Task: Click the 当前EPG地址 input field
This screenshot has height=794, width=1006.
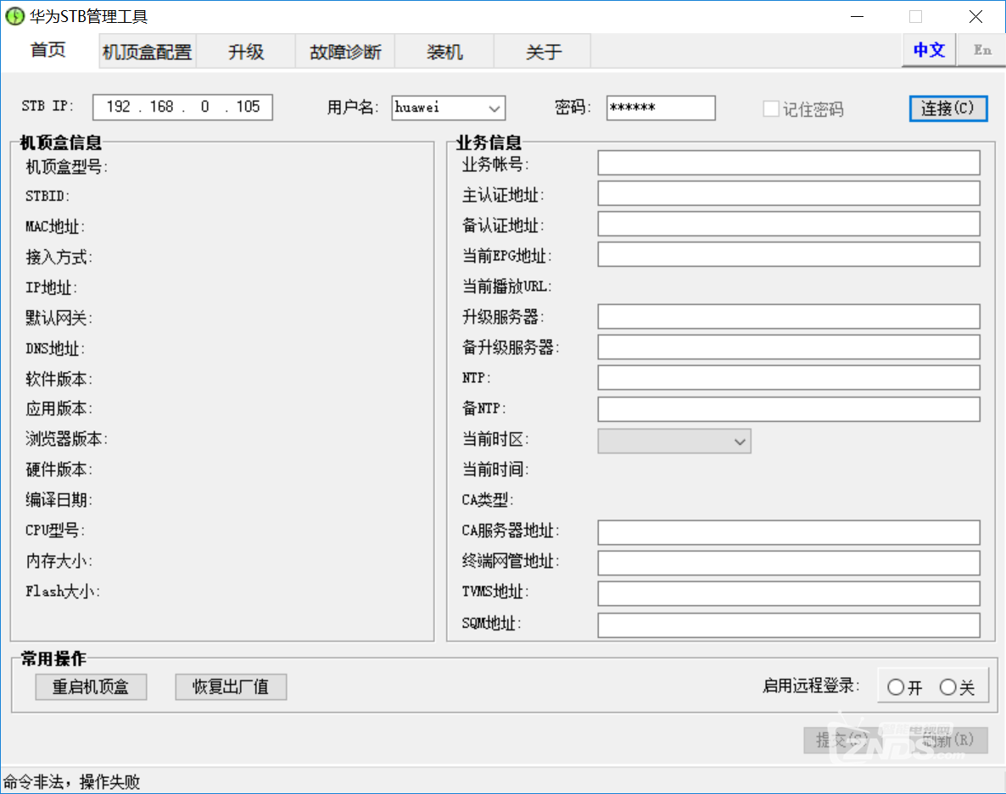Action: pyautogui.click(x=789, y=254)
